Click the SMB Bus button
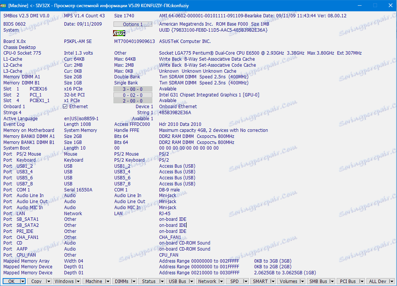The width and height of the screenshot is (397, 286). [318, 281]
